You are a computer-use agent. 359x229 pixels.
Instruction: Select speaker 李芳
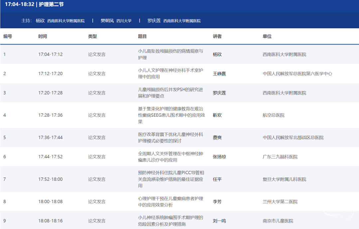click(217, 202)
